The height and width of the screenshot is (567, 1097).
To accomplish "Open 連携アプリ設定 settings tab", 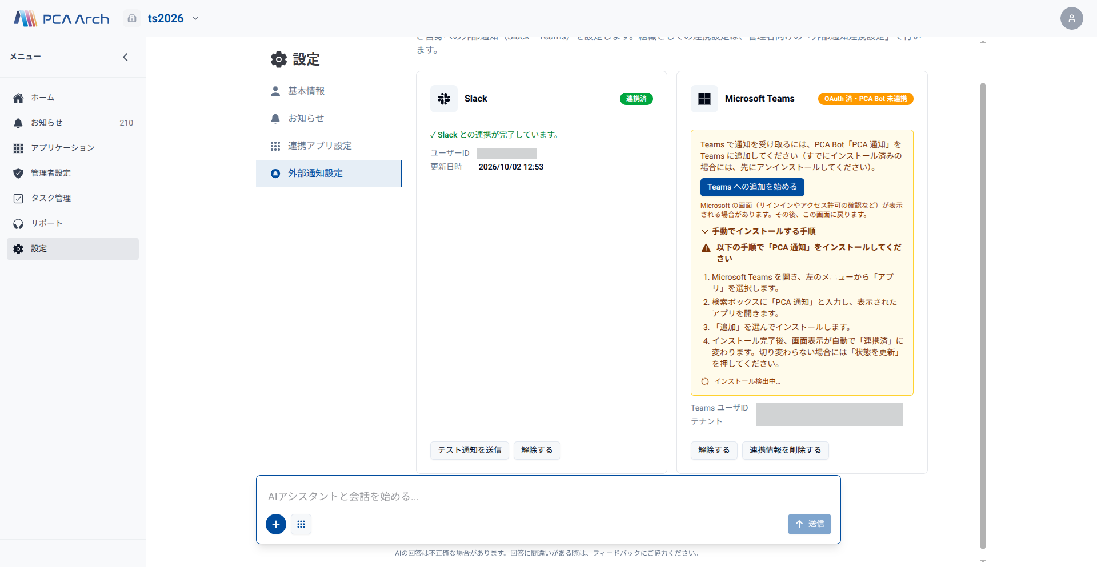I will (329, 146).
